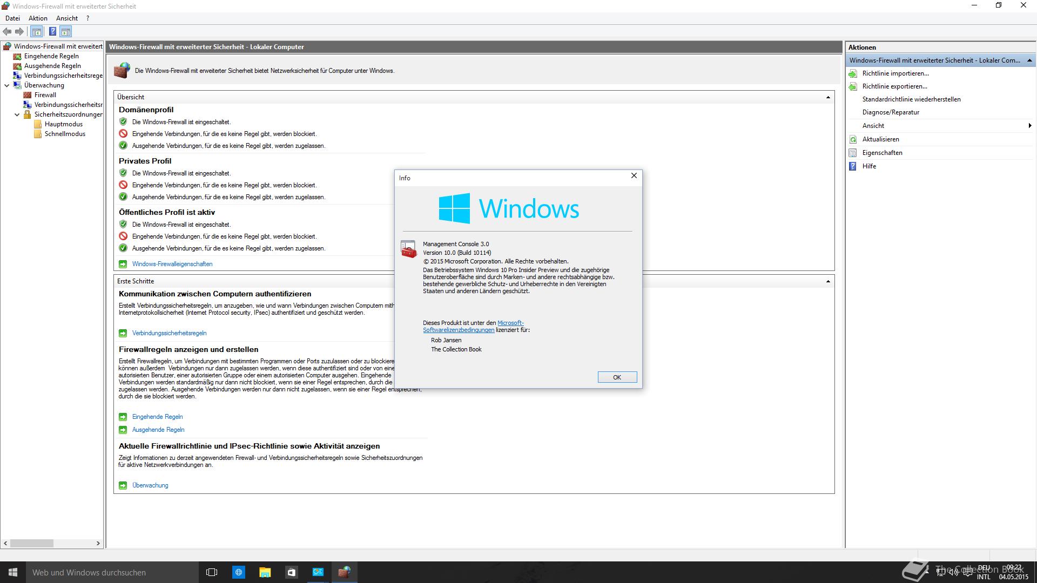Click green arrow icon beside Überwachung link
Viewport: 1037px width, 583px height.
[x=123, y=485]
